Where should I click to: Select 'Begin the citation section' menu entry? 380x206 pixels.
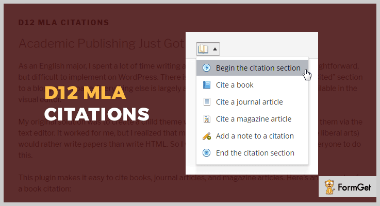252,68
